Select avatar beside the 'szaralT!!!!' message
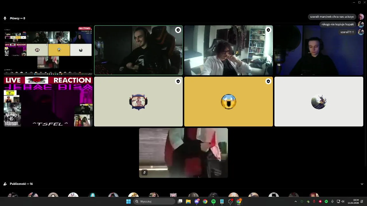The height and width of the screenshot is (206, 367). (x=361, y=32)
